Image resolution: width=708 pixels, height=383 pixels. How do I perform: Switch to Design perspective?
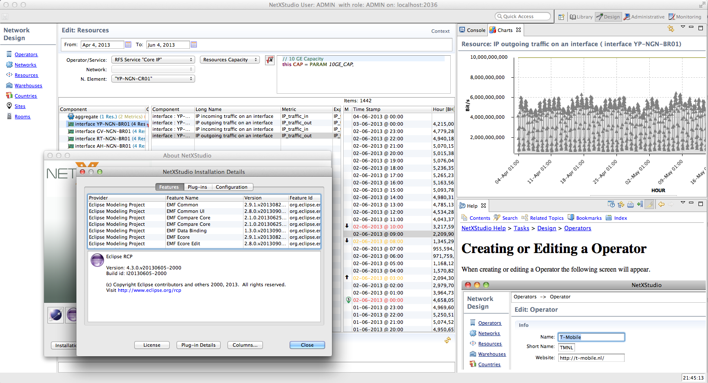tap(608, 17)
